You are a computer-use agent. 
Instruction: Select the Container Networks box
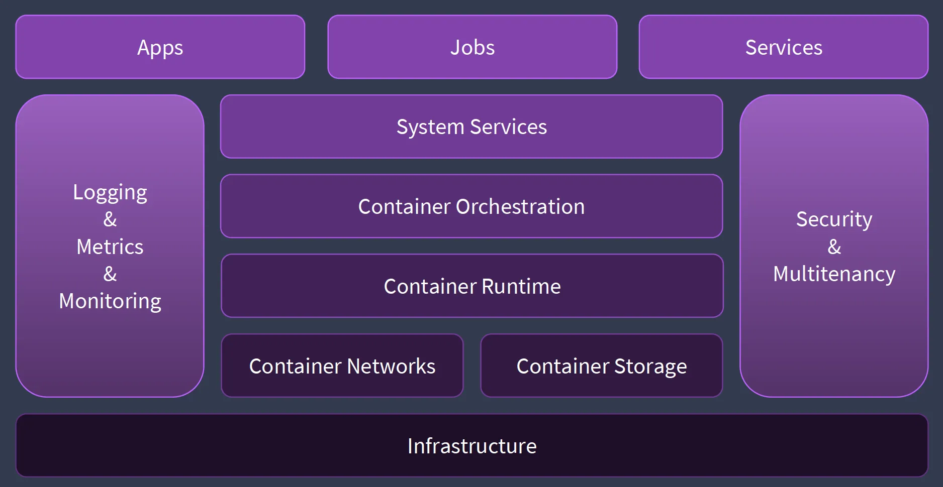tap(342, 366)
